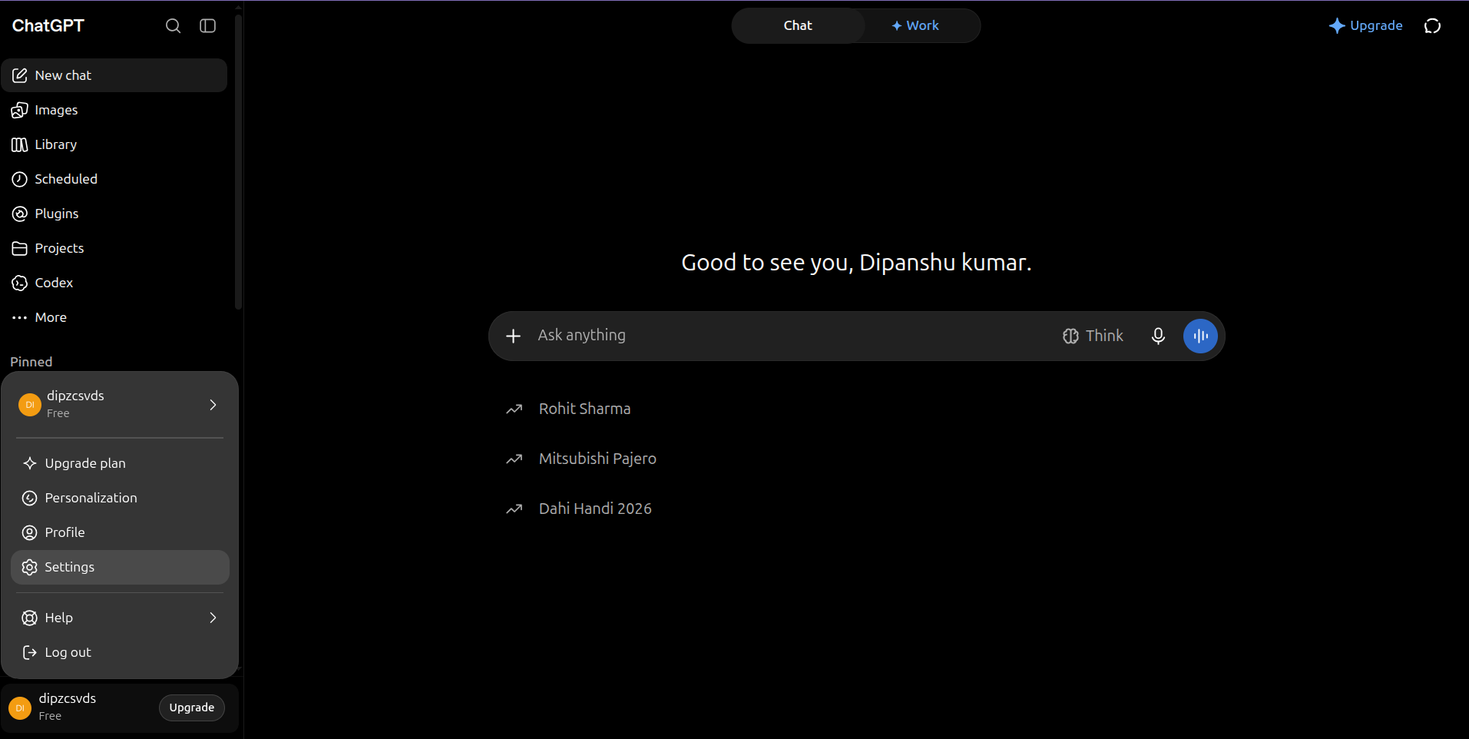The width and height of the screenshot is (1469, 739).
Task: Open Plugins in the sidebar
Action: tap(114, 214)
